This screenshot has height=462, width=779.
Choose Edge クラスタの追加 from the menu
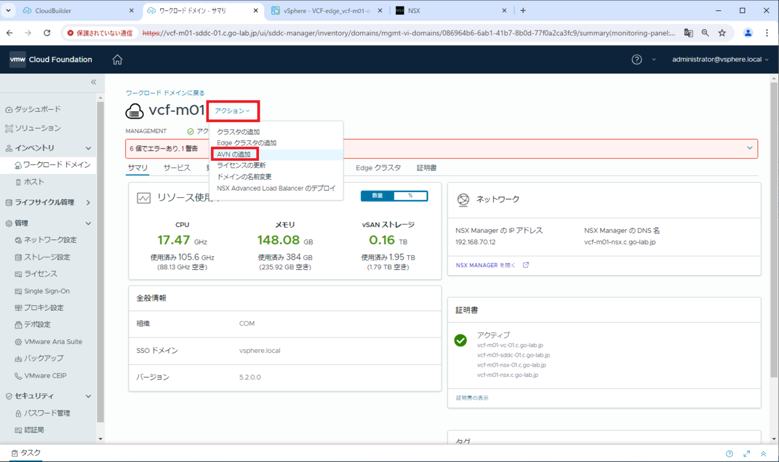click(247, 143)
